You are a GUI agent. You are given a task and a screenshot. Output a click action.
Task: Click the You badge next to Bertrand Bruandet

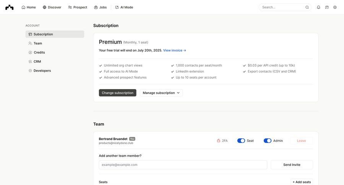[132, 139]
